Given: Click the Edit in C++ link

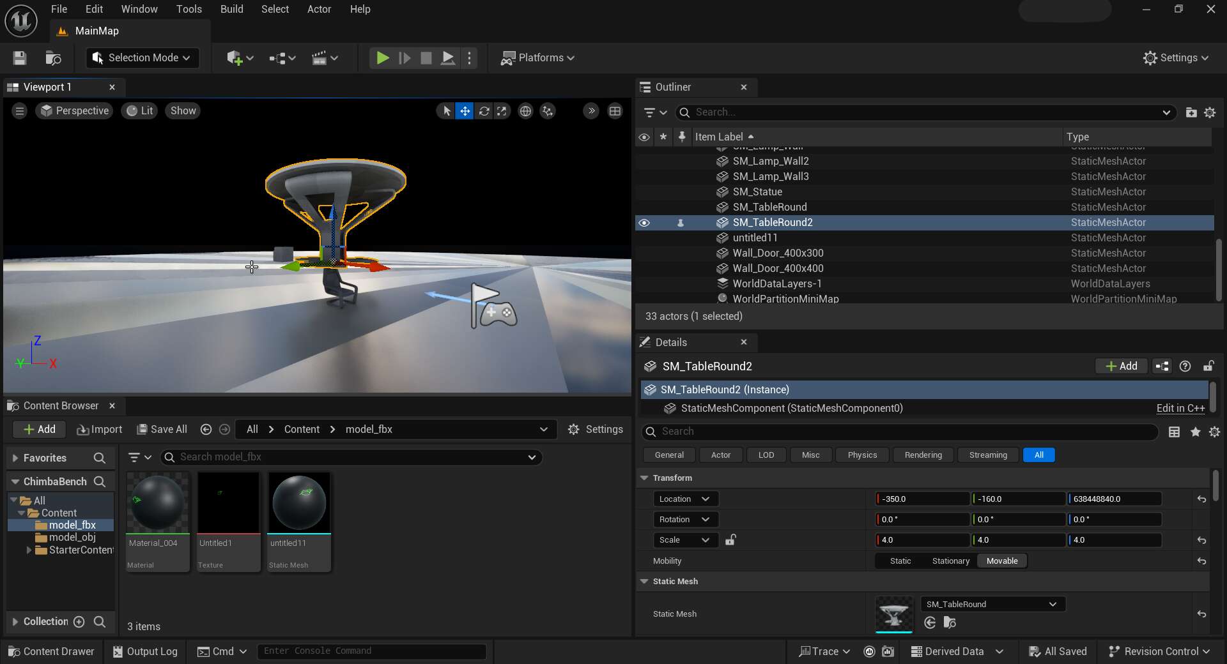Looking at the screenshot, I should [x=1180, y=409].
